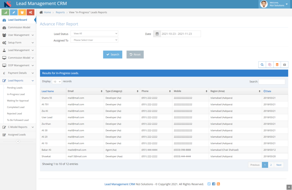Viewport: 292px width, 190px height.
Task: Open the Nizi Solutions user menu
Action: click(x=274, y=4)
